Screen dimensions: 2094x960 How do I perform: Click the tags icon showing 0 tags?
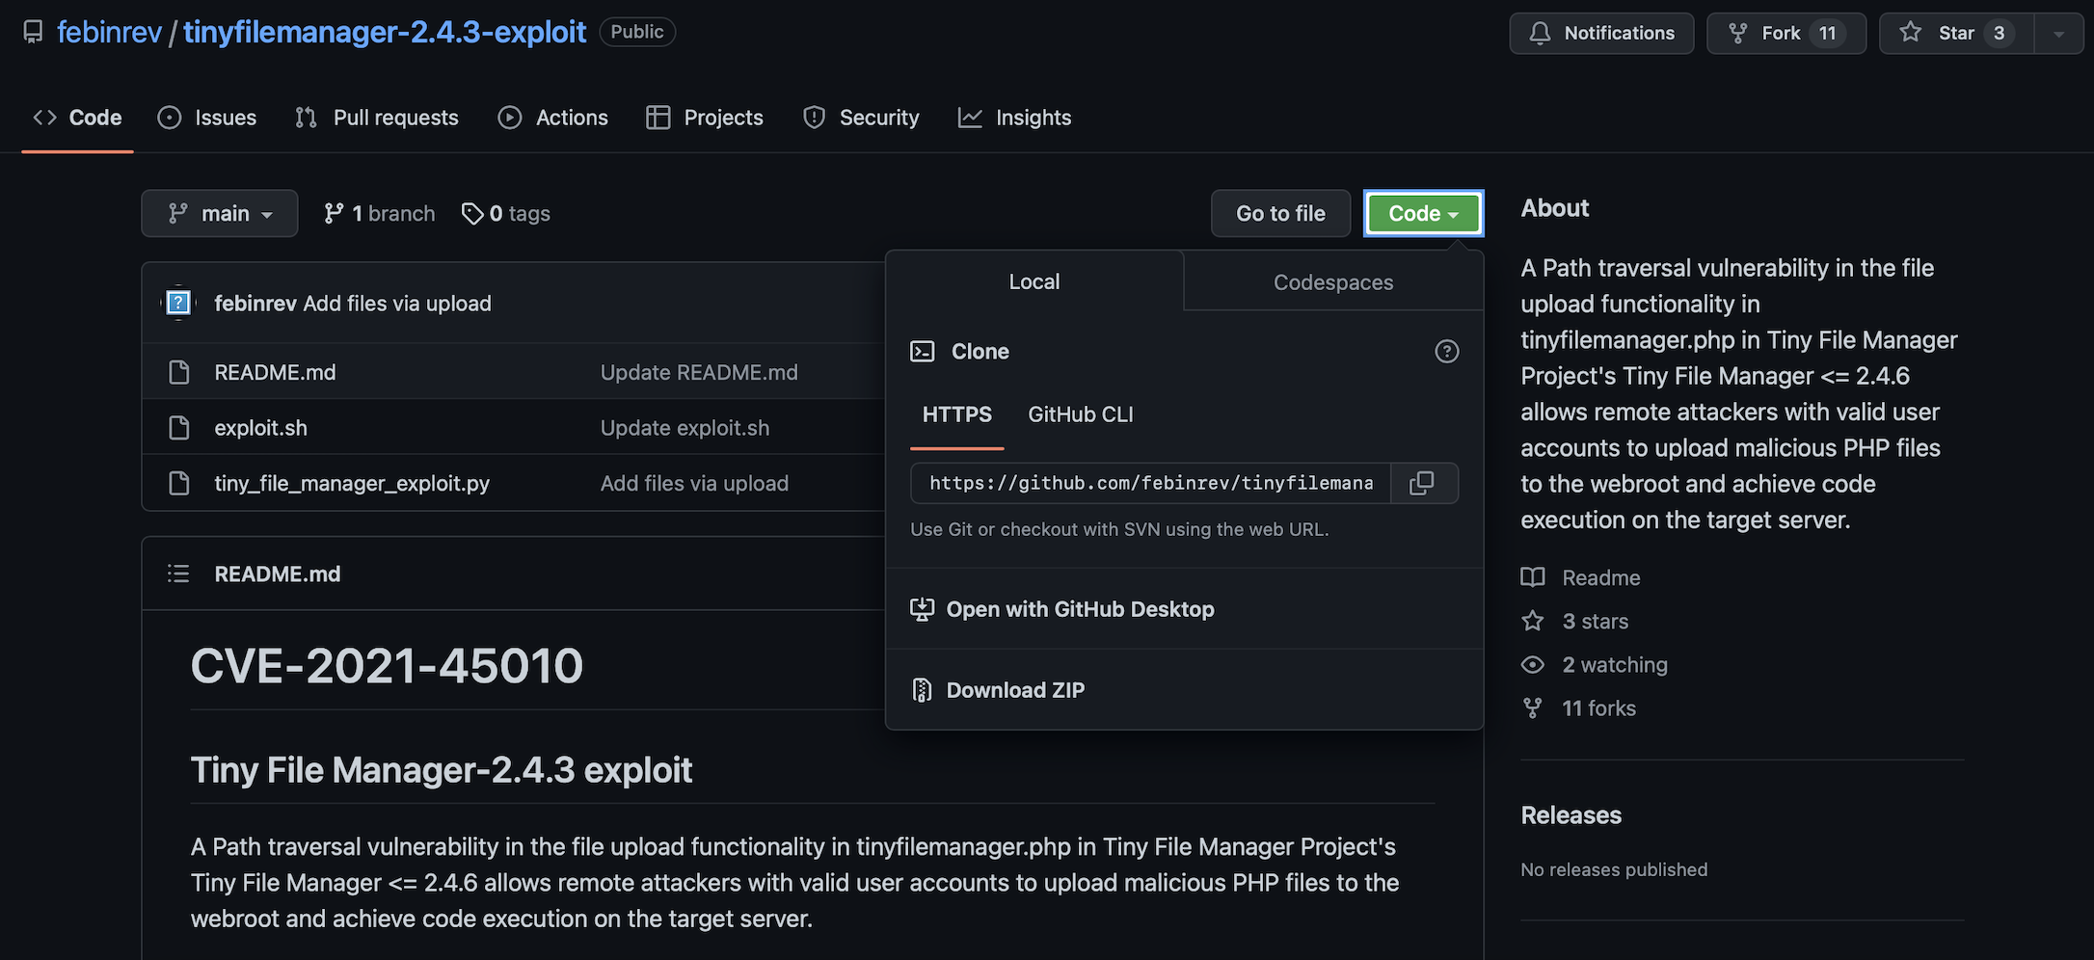[x=471, y=214]
